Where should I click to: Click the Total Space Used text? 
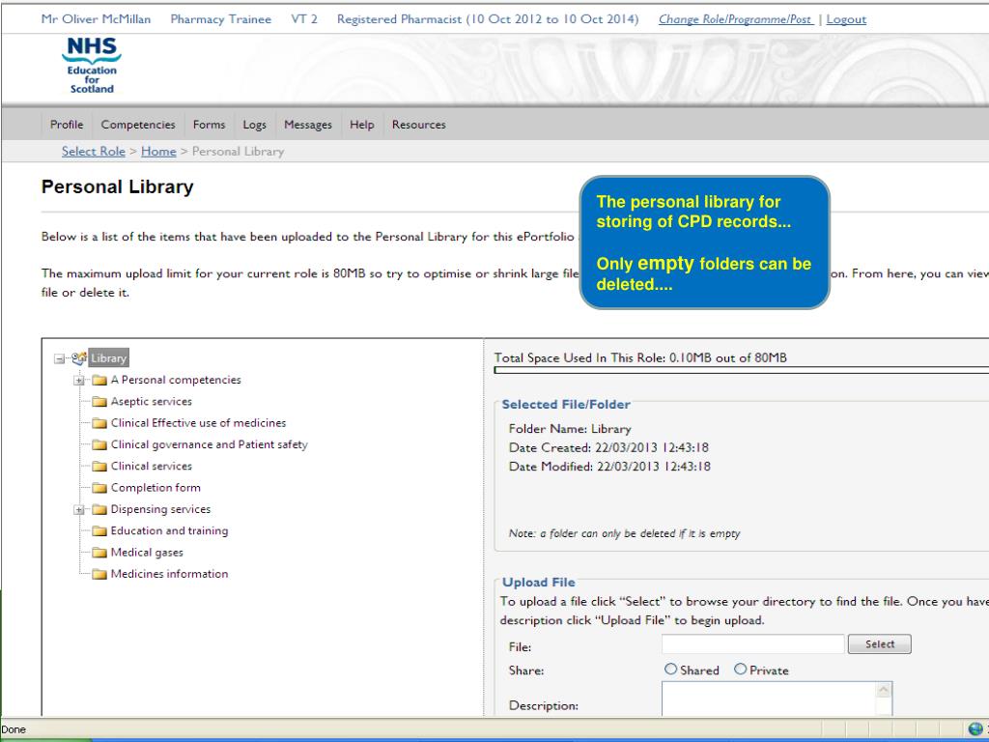click(x=640, y=357)
